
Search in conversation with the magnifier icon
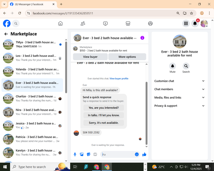[186, 66]
